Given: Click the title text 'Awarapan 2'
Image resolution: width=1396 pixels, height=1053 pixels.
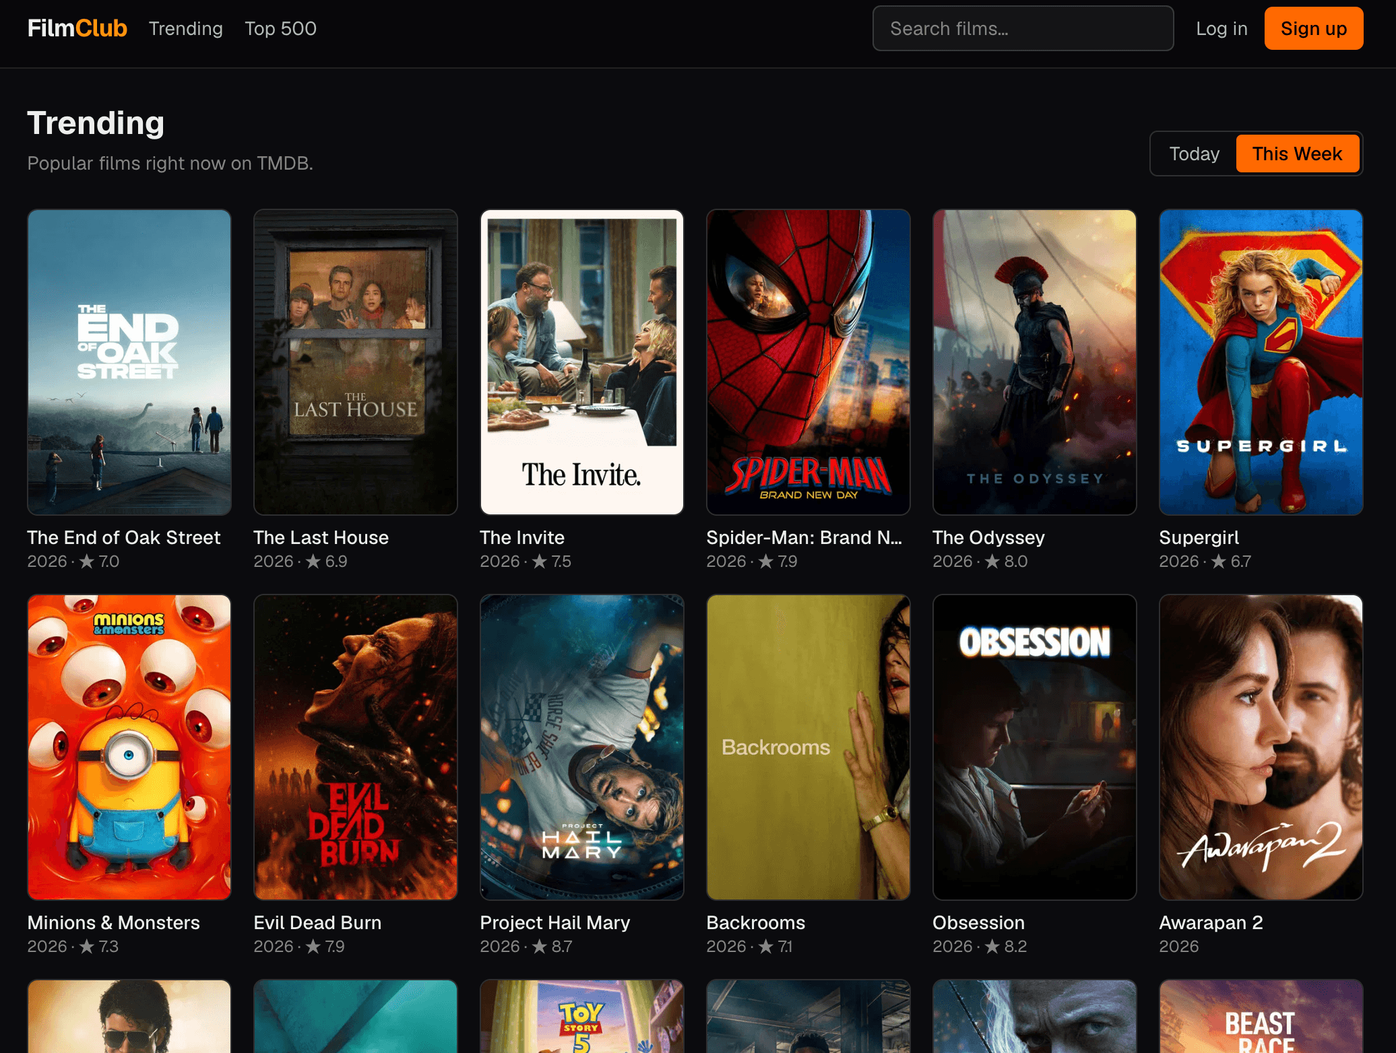Looking at the screenshot, I should click(x=1211, y=922).
